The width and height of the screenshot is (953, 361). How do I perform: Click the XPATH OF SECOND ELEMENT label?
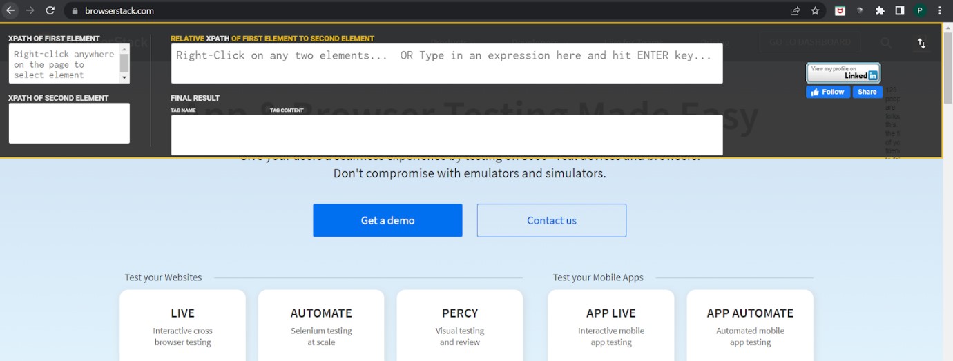click(59, 98)
